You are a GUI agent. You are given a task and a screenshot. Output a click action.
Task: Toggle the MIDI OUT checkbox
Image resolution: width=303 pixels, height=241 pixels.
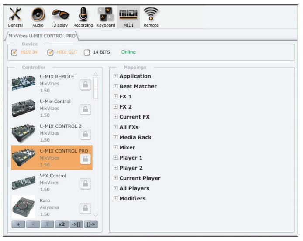tap(50, 52)
